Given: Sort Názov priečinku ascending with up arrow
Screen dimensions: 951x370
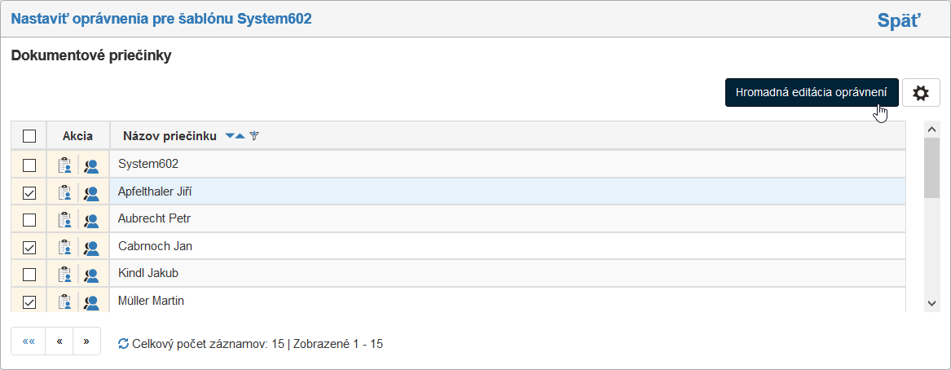Looking at the screenshot, I should click(240, 136).
